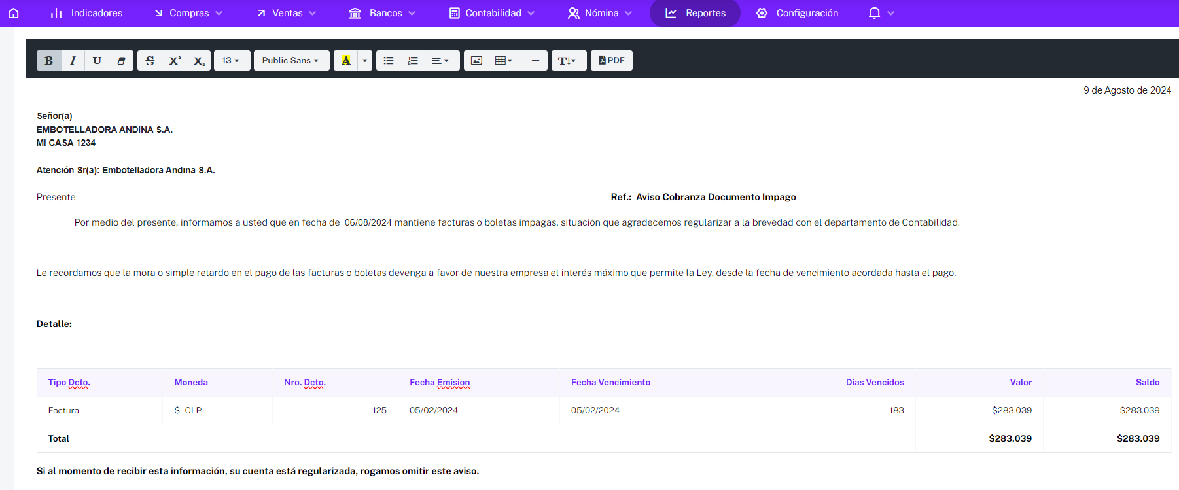
Task: Click the Fecha Emision column header
Action: click(x=440, y=383)
